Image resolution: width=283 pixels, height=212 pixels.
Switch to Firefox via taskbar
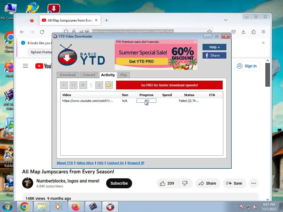[76, 206]
